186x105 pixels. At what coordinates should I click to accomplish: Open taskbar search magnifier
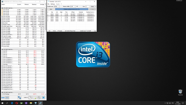7,103
